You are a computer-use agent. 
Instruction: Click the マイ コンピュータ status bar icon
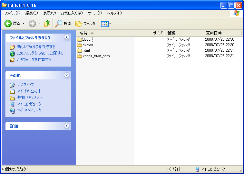(x=198, y=169)
